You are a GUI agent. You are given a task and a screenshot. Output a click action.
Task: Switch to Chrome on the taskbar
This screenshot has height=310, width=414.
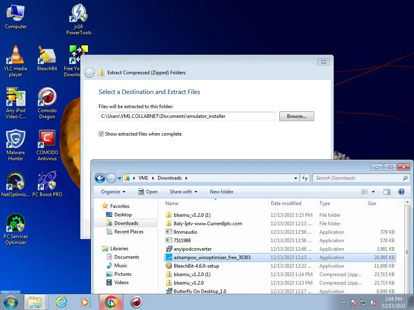(111, 302)
